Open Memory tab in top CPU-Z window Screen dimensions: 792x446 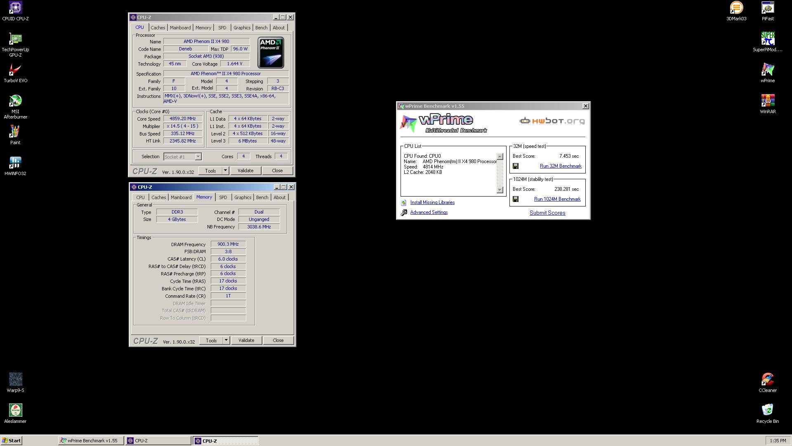pyautogui.click(x=203, y=28)
